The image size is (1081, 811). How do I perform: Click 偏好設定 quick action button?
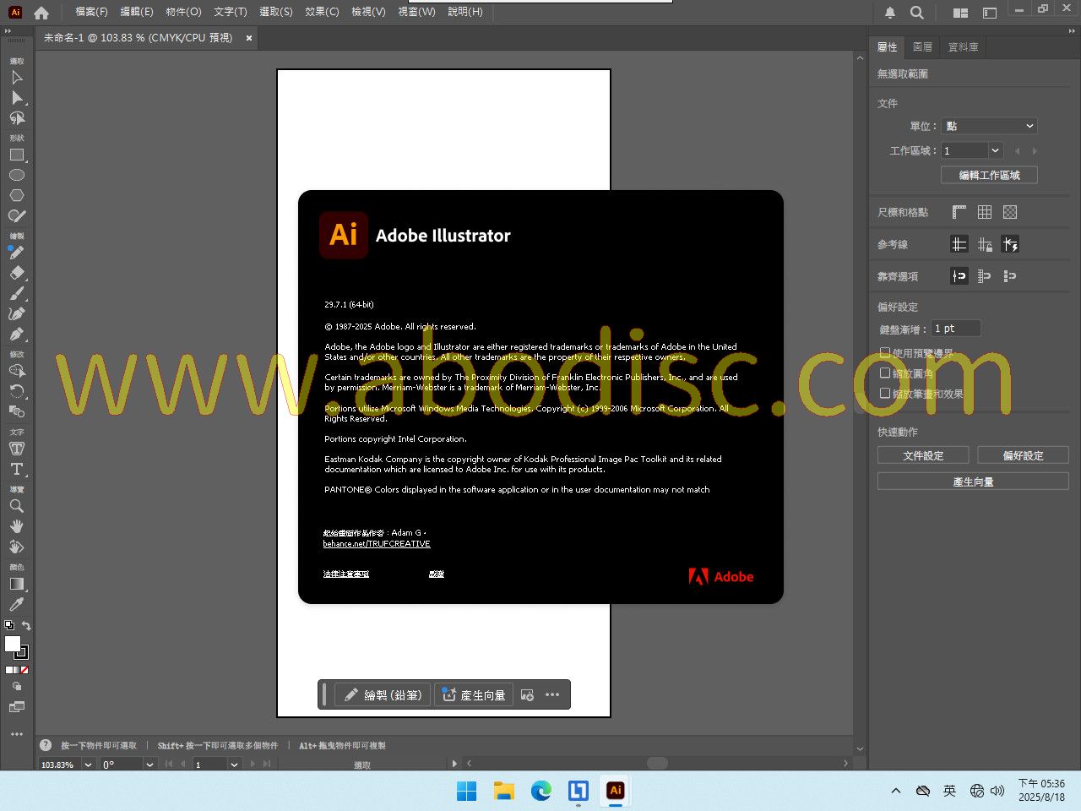pos(1023,455)
